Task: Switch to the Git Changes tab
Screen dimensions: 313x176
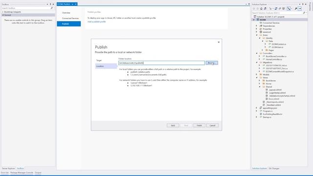Action: click(274, 168)
